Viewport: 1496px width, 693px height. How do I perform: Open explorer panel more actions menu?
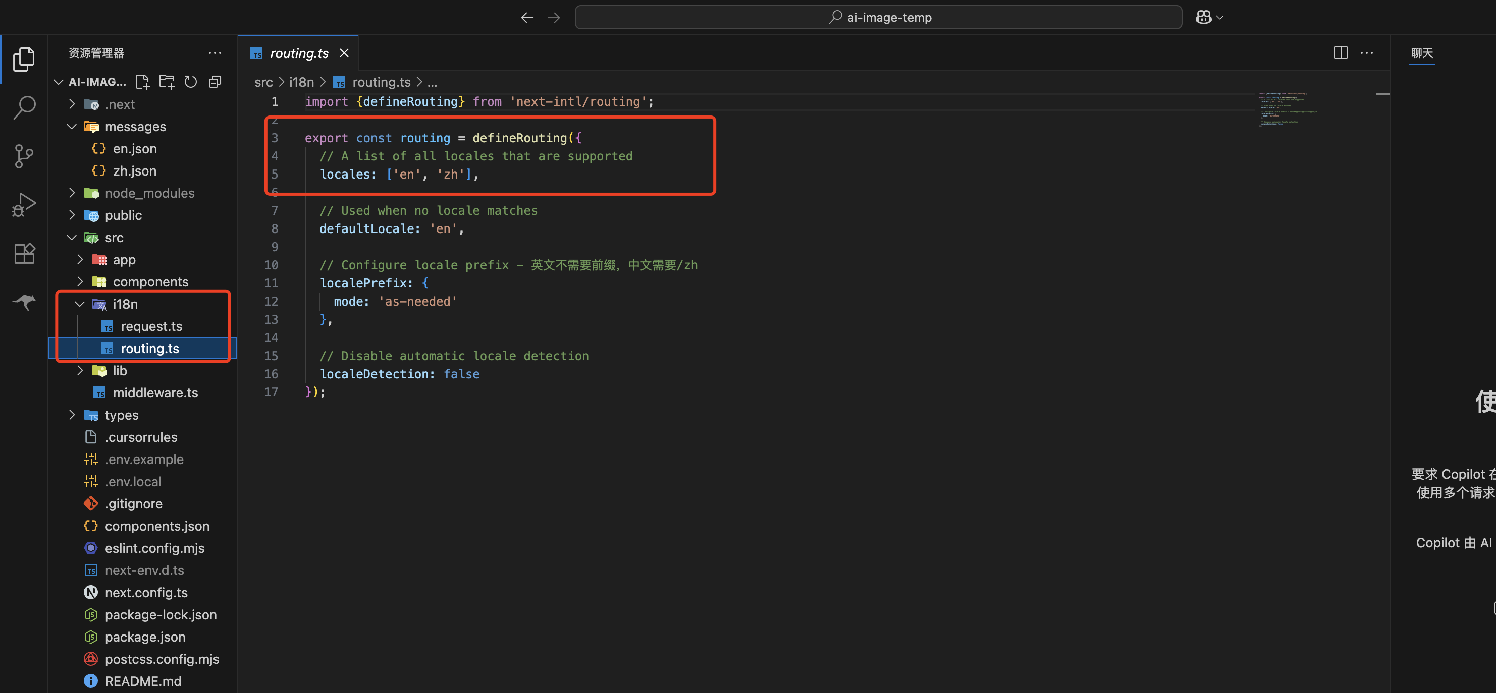point(215,53)
